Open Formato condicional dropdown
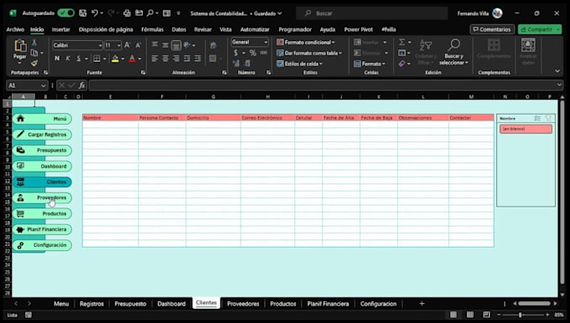Viewport: 570px width, 323px height. [306, 42]
